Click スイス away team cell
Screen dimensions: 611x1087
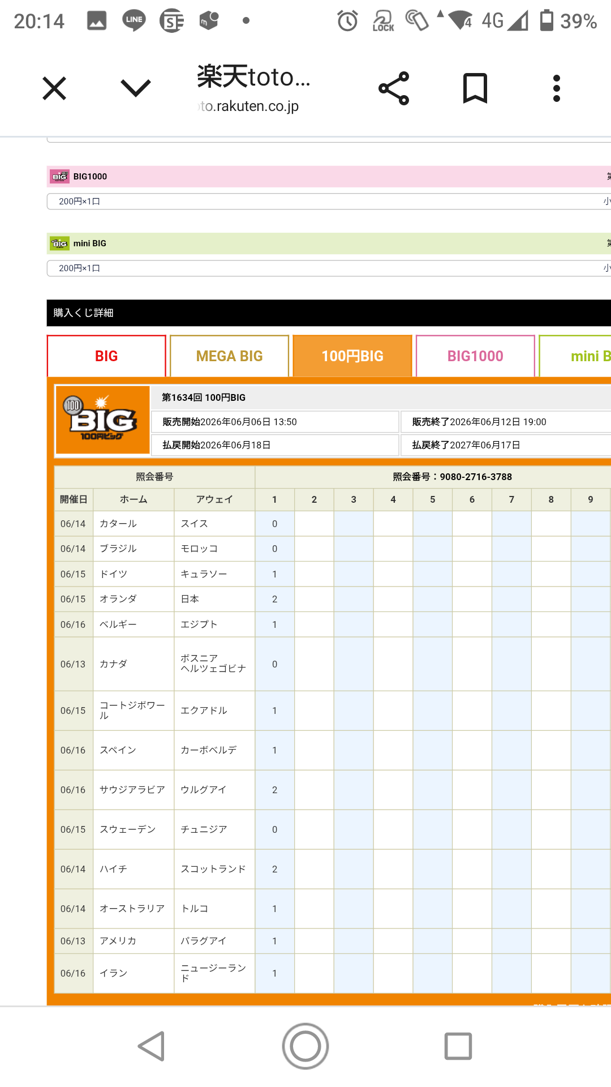click(214, 524)
